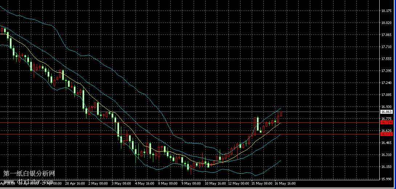Viewport: 396px width, 189px height.
Task: Click the 15.990 price scale label
Action: tap(386, 179)
